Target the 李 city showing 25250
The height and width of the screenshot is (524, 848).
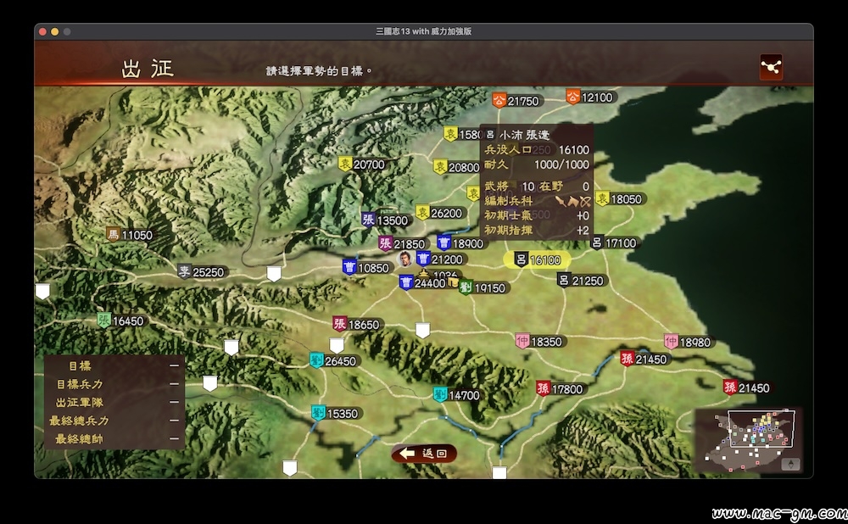pyautogui.click(x=201, y=272)
